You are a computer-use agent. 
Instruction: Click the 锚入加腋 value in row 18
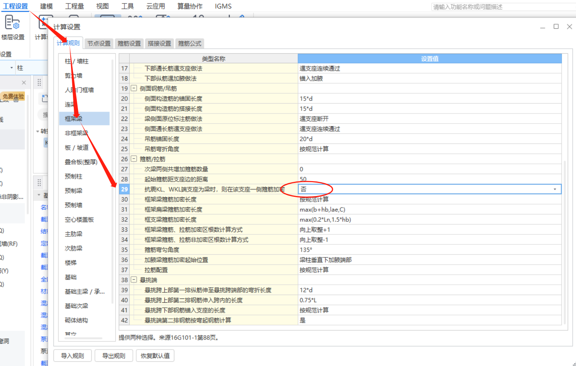click(x=311, y=78)
